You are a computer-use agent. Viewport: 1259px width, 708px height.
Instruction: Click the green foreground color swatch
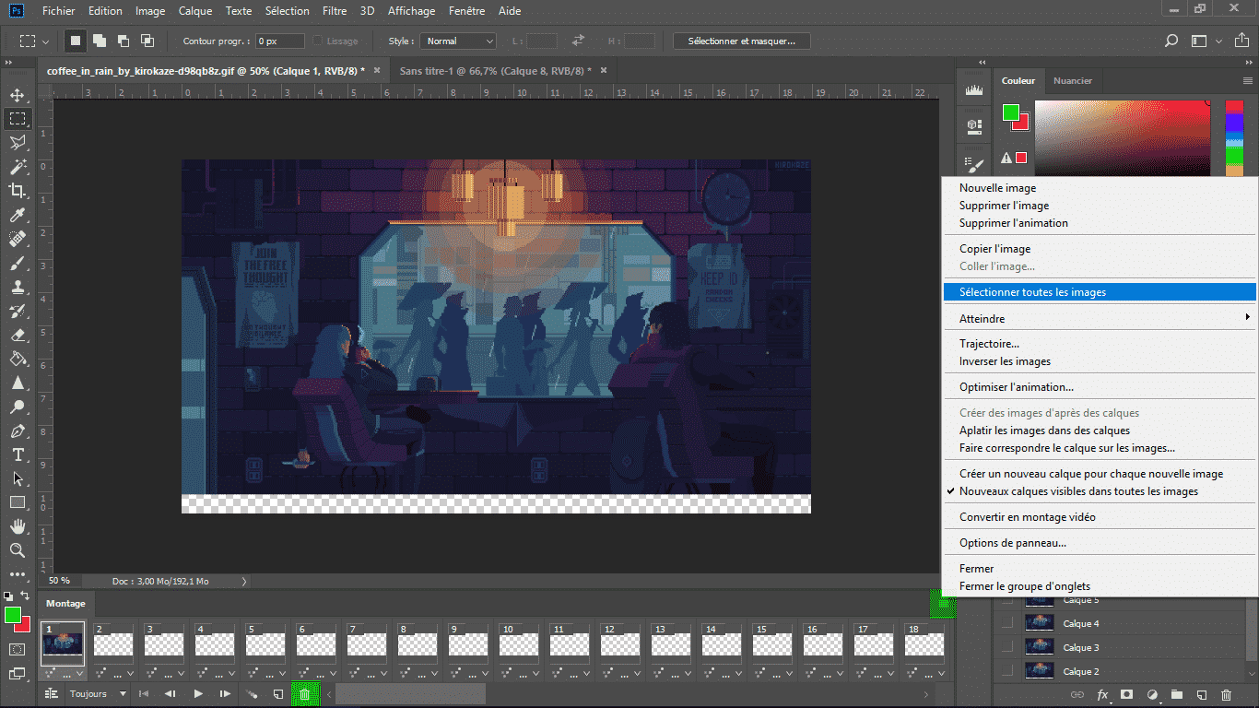click(x=13, y=615)
